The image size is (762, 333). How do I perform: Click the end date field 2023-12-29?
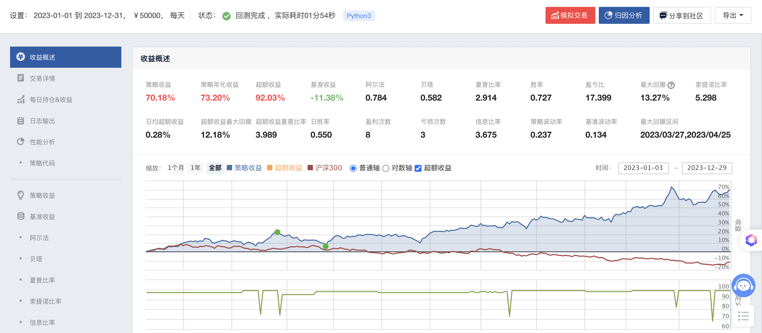tap(707, 168)
